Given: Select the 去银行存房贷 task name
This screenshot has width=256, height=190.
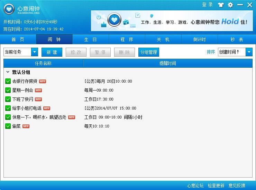Looking at the screenshot, I should 25,81.
